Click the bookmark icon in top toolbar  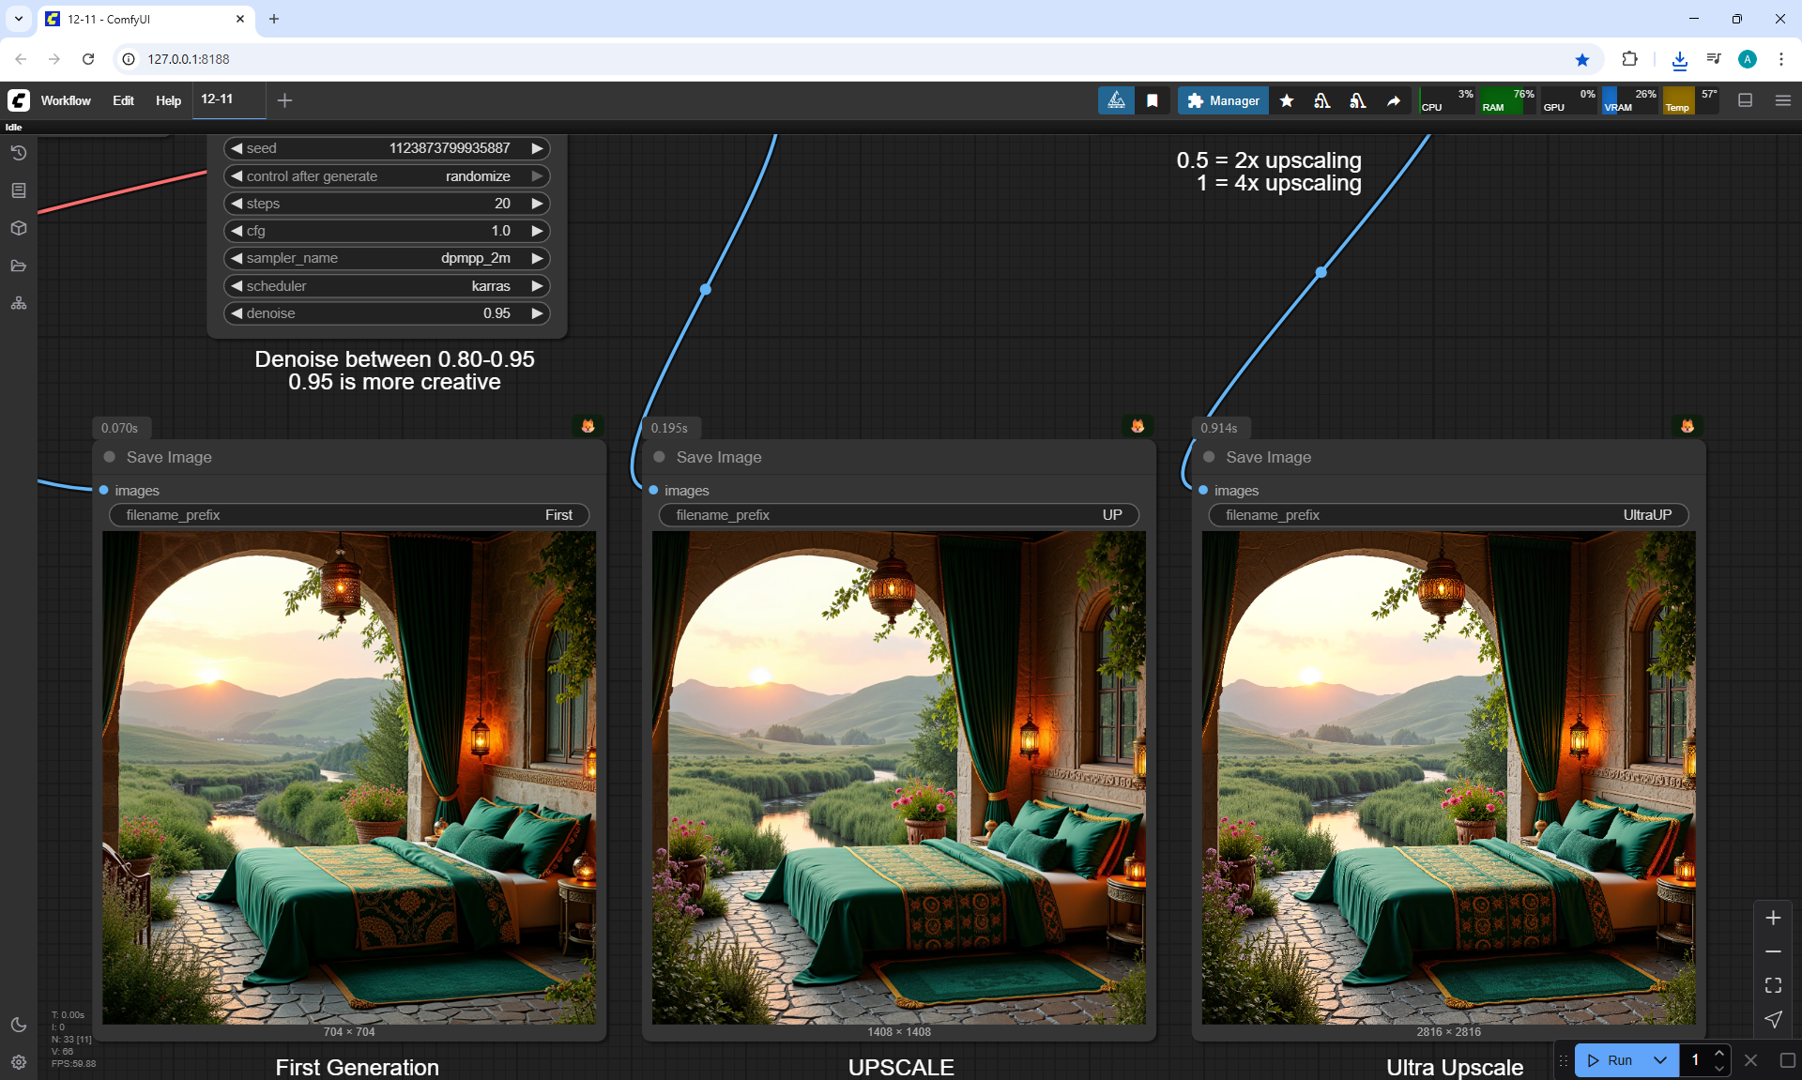coord(1152,100)
